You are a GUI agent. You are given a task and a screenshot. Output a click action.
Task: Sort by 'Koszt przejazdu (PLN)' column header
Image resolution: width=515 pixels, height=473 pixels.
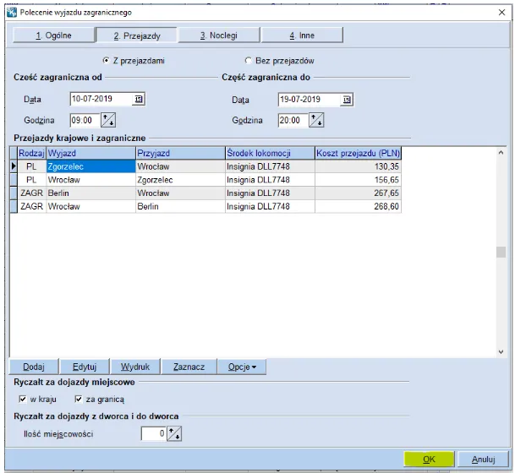pyautogui.click(x=358, y=153)
